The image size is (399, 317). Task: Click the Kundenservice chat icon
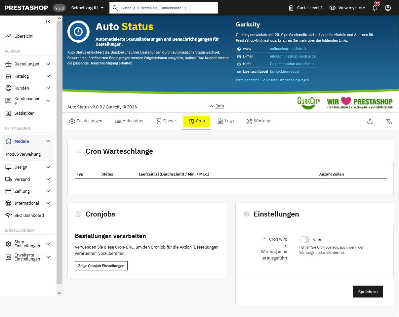pyautogui.click(x=9, y=101)
